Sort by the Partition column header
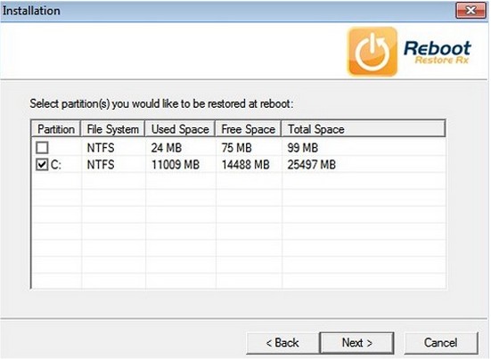 (56, 129)
